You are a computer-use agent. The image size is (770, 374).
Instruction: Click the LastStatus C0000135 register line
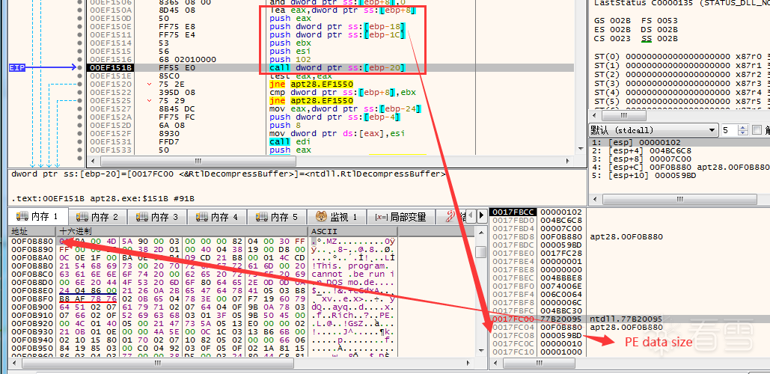682,2
